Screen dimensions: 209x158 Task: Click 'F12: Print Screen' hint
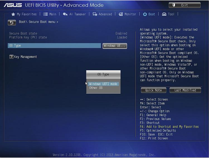[x=154, y=138]
